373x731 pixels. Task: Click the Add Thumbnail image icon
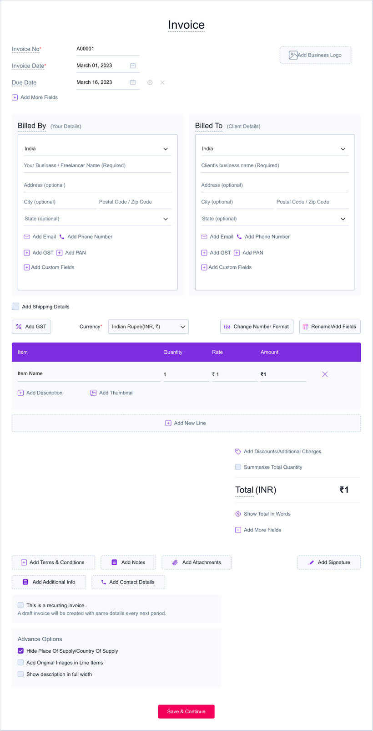(x=93, y=393)
